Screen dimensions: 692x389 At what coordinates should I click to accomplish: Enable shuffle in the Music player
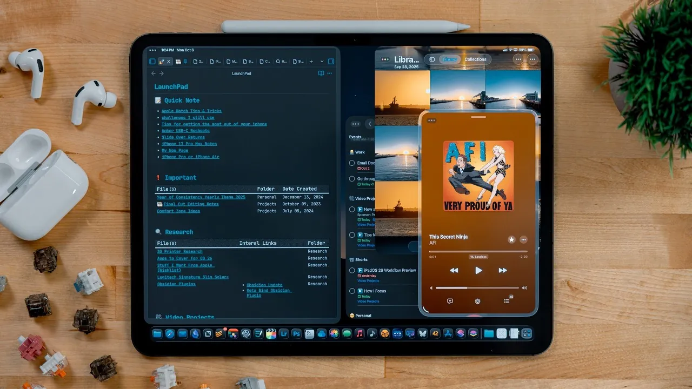pos(511,297)
